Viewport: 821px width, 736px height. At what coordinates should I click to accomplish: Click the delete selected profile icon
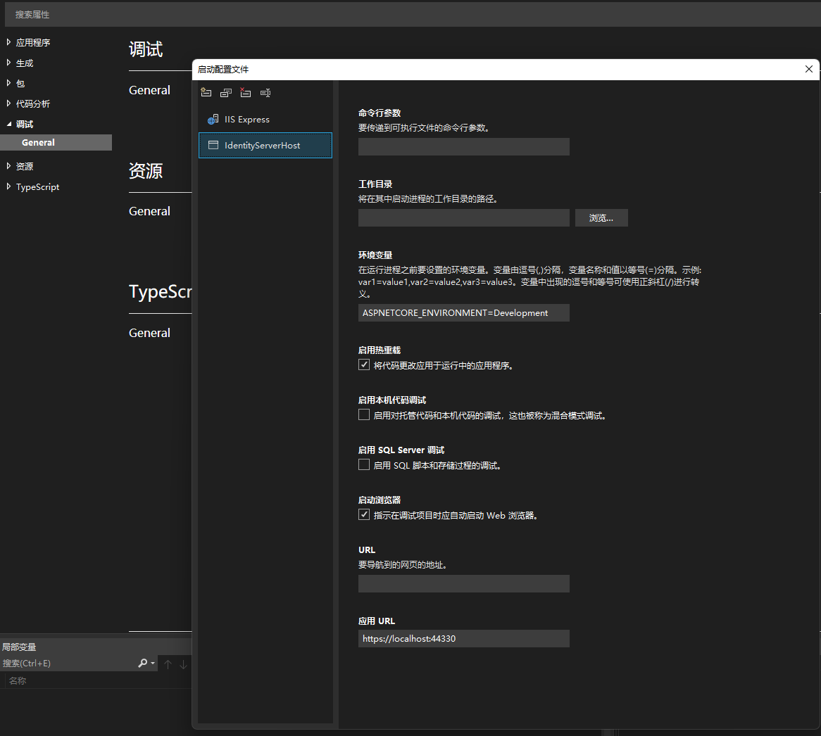(245, 93)
